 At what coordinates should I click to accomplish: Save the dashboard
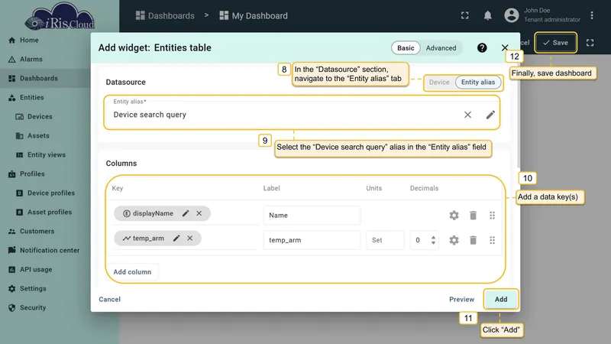(x=556, y=43)
